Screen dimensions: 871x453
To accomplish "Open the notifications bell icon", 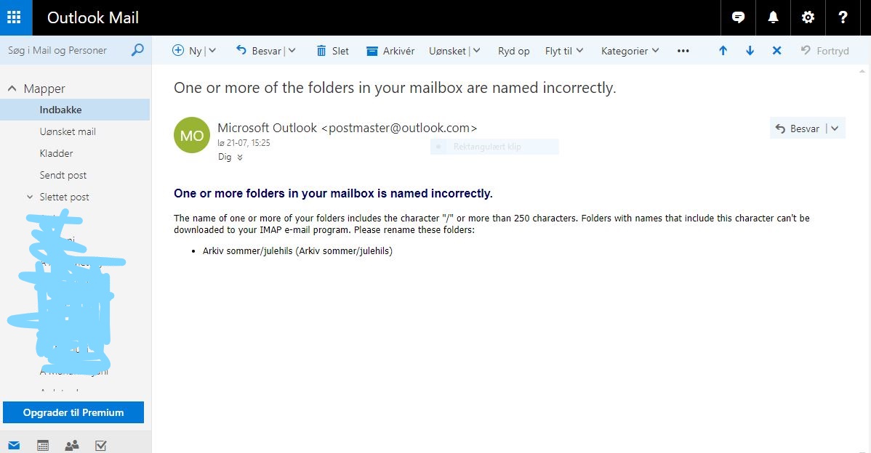I will tap(773, 17).
